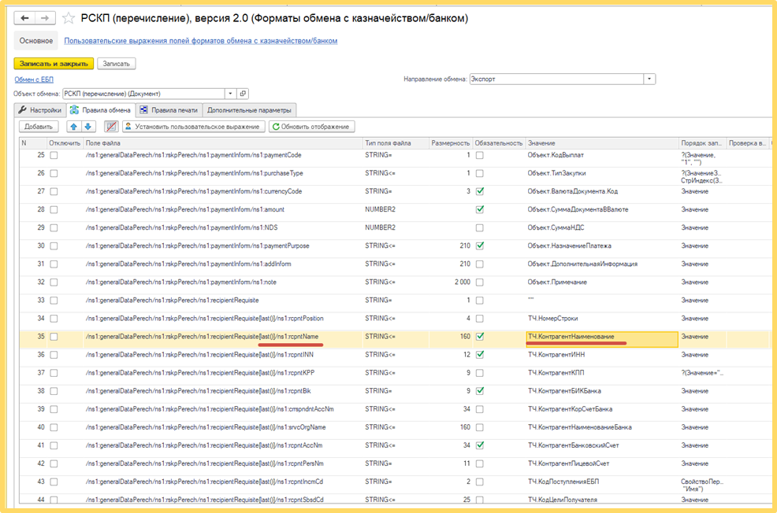Select the Основное section
The image size is (777, 513).
(x=36, y=41)
